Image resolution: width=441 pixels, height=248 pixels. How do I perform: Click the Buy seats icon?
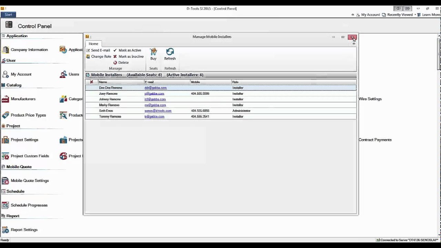[153, 54]
